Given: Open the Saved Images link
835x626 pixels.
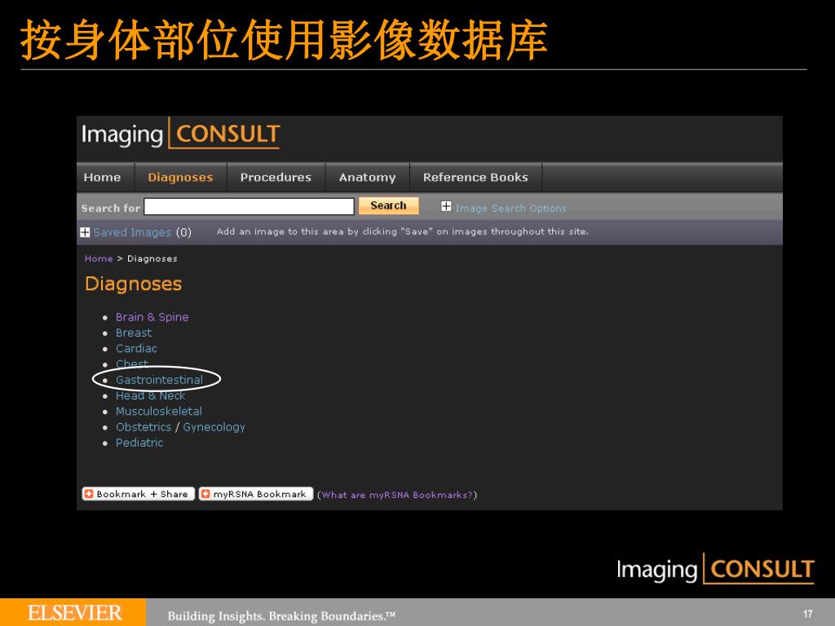Looking at the screenshot, I should (x=132, y=232).
